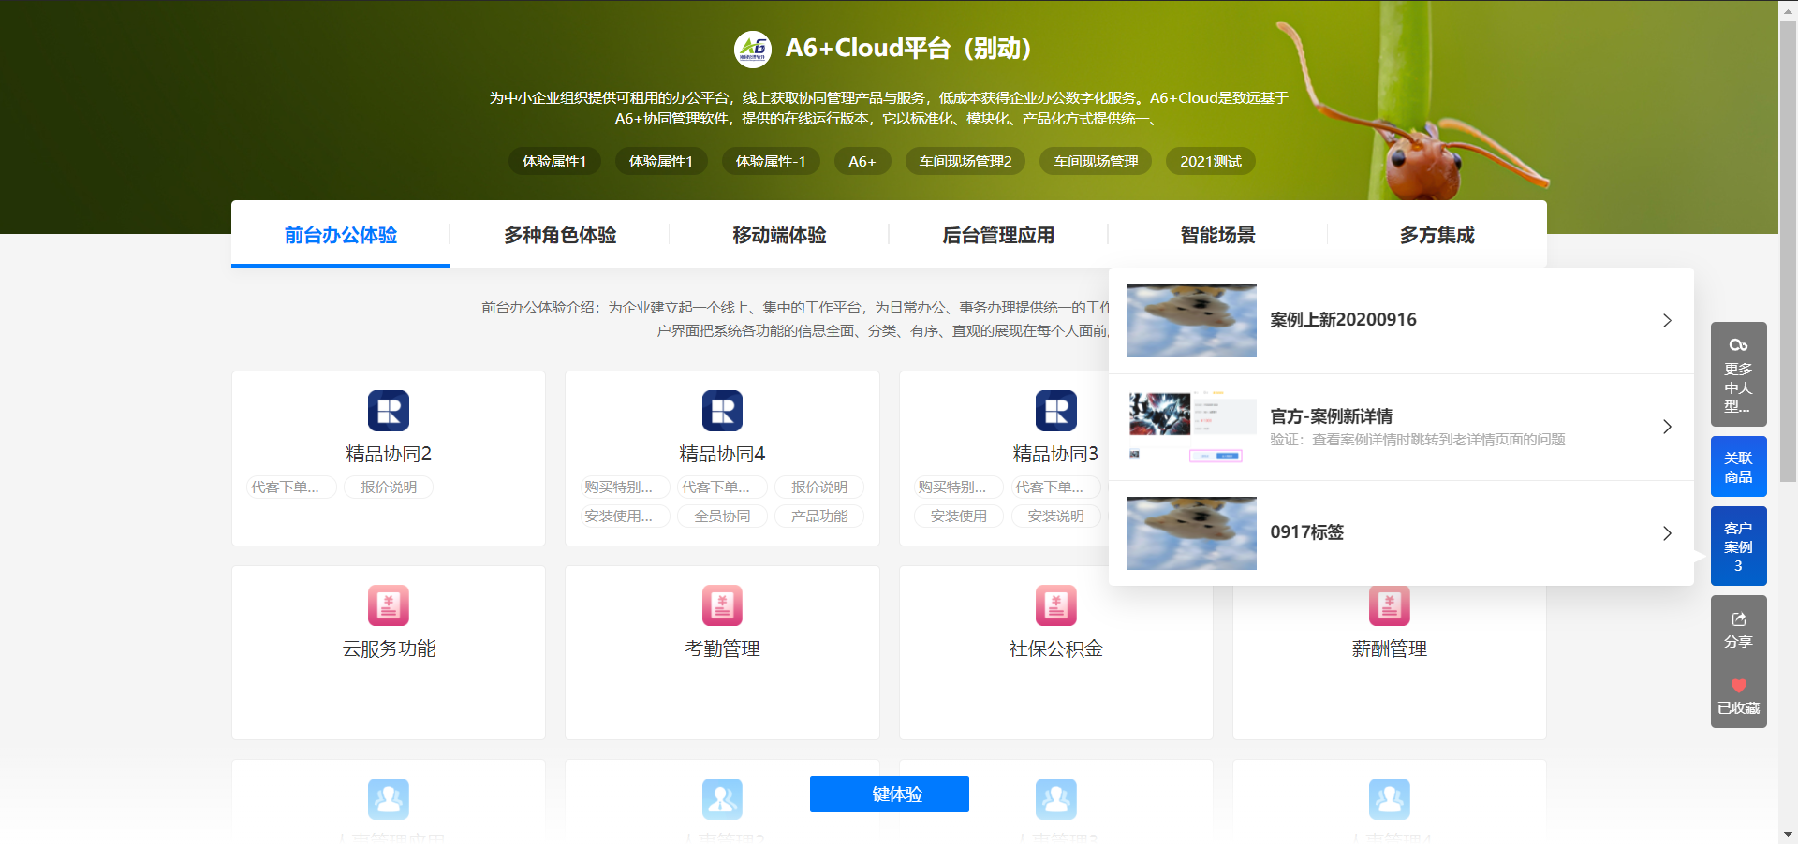1798x844 pixels.
Task: Click 薪酬管理 card title
Action: pyautogui.click(x=1389, y=648)
